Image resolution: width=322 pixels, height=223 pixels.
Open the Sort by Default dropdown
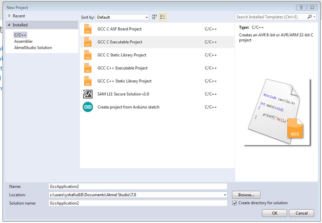(x=122, y=17)
